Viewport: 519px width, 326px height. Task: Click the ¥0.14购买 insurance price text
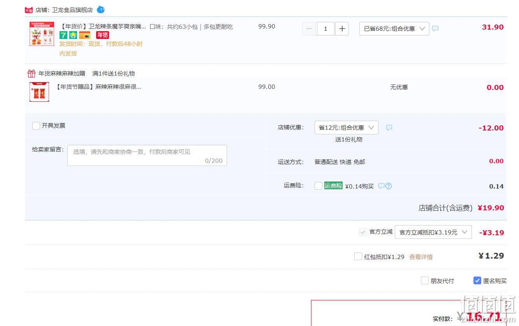pyautogui.click(x=359, y=186)
